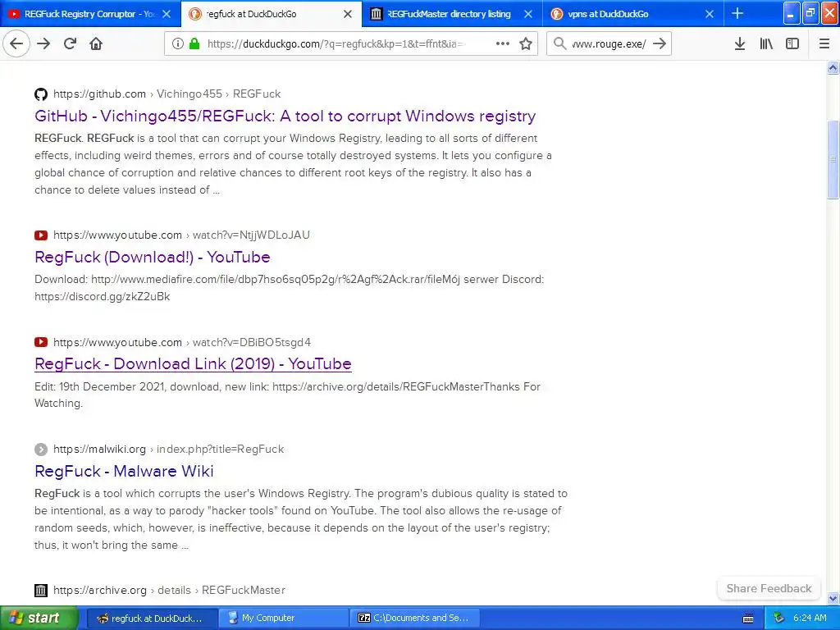The width and height of the screenshot is (840, 630).
Task: Open RegFuck - Download Link (2019) result
Action: pos(193,363)
